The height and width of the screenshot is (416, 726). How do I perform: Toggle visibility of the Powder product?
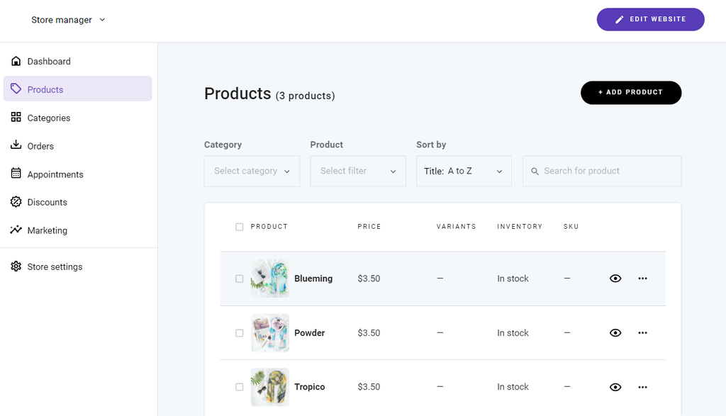click(x=615, y=333)
